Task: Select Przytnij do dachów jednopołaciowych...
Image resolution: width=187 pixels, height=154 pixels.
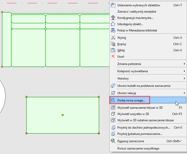Action: (148, 128)
